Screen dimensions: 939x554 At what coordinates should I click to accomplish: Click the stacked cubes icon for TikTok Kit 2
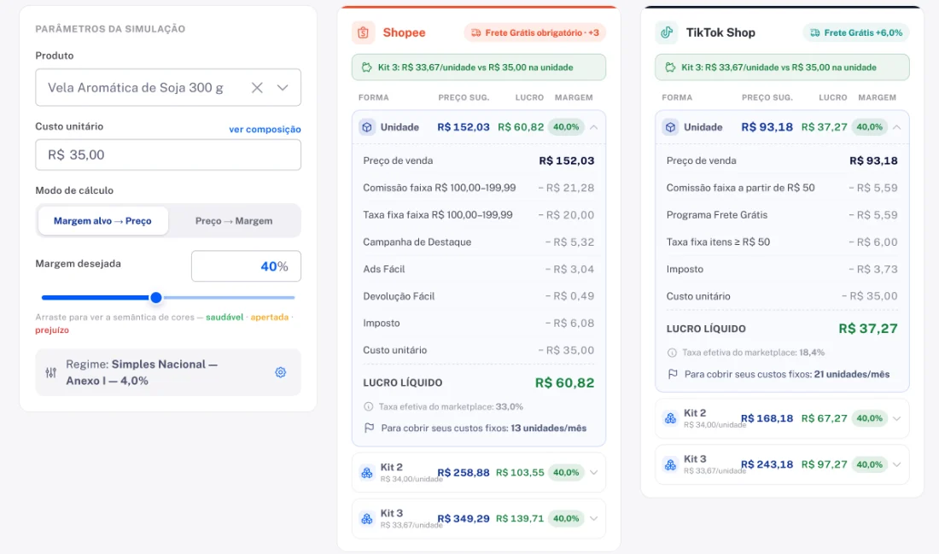pyautogui.click(x=670, y=418)
